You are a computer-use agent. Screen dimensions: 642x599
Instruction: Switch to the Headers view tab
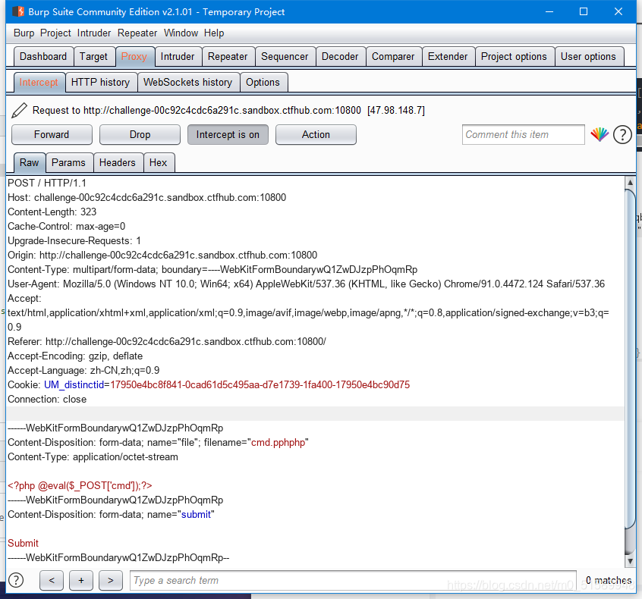coord(117,163)
